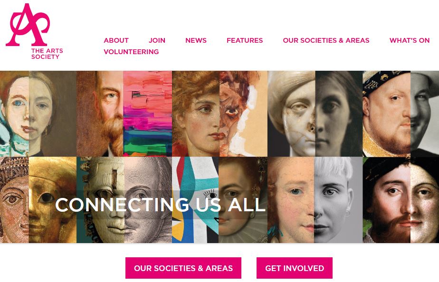Select the Shakespeare engraving half-face tile
The width and height of the screenshot is (439, 282).
point(148,200)
